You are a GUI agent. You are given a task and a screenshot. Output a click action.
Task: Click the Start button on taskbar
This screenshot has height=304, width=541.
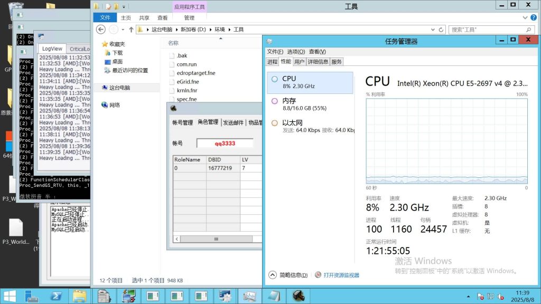point(10,296)
